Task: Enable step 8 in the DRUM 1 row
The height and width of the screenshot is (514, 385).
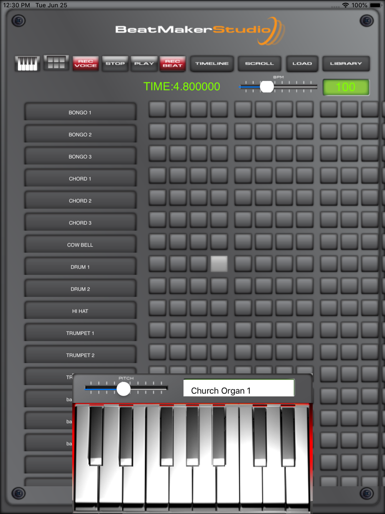Action: [x=305, y=264]
